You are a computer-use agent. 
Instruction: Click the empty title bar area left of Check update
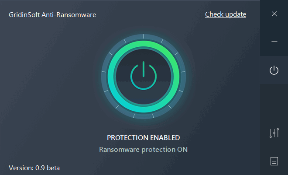tap(148, 15)
